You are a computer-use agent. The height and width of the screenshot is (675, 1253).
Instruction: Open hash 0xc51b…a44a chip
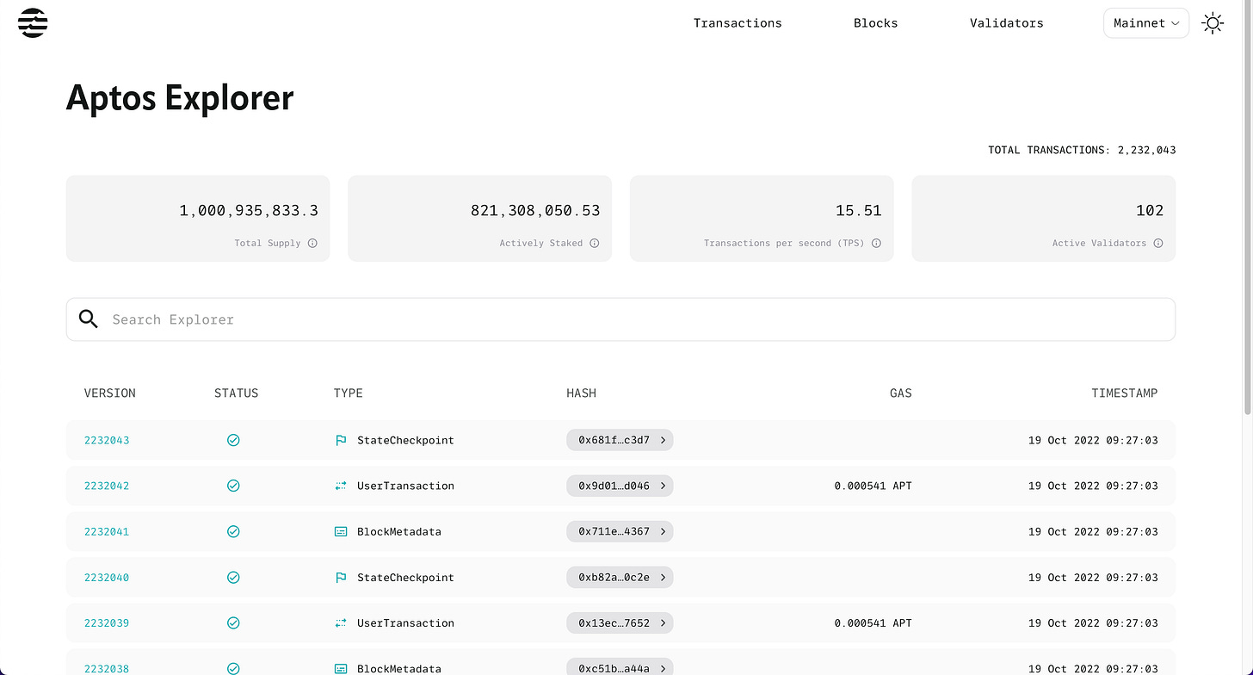620,666
